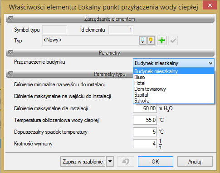Choose Dom towarowy from the list
The width and height of the screenshot is (220, 173).
coord(174,89)
